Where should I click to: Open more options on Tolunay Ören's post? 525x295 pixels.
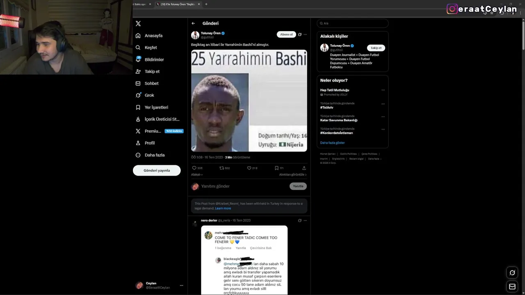point(305,34)
